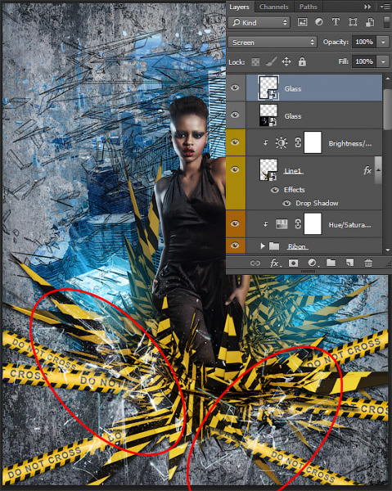Image resolution: width=392 pixels, height=491 pixels.
Task: Click the layers list scroll up arrow
Action: 388,79
